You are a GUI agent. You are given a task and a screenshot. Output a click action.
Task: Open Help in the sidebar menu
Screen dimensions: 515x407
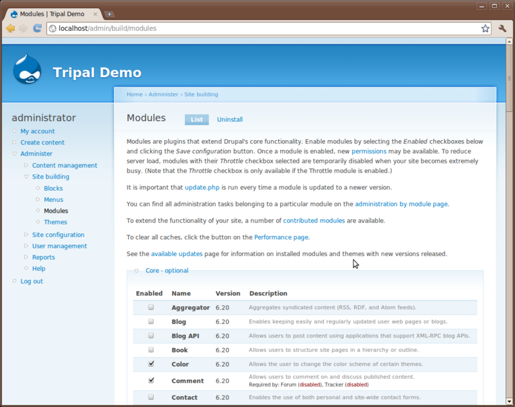[x=39, y=269]
